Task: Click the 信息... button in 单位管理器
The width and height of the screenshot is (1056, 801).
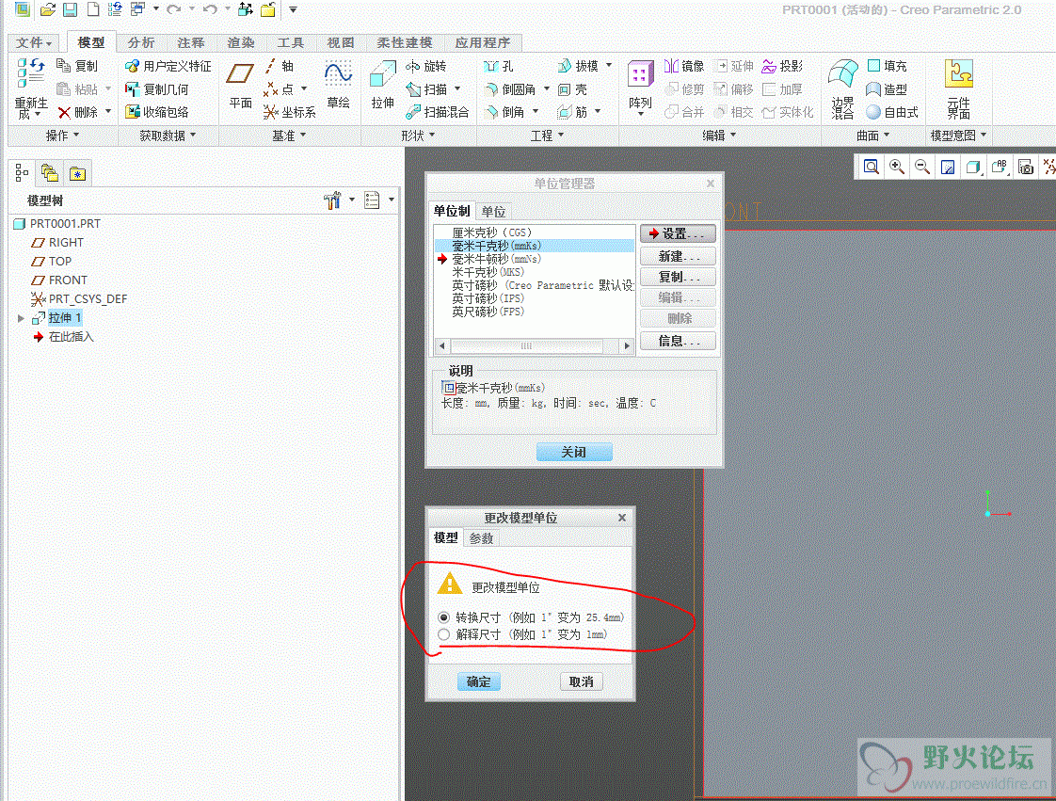Action: pos(678,341)
